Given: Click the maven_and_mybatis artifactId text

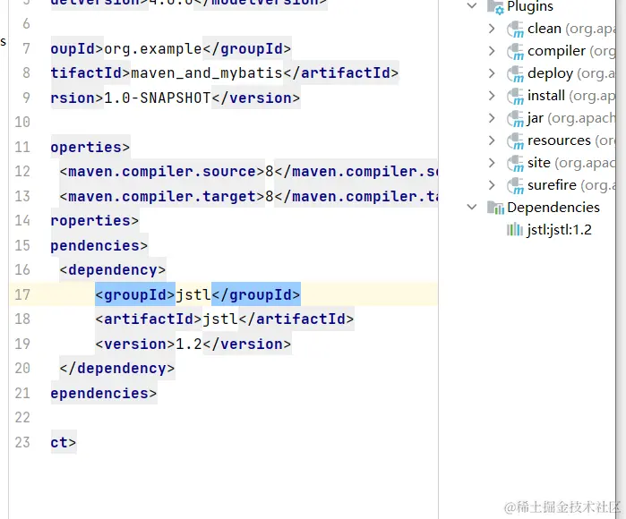Looking at the screenshot, I should [x=207, y=73].
